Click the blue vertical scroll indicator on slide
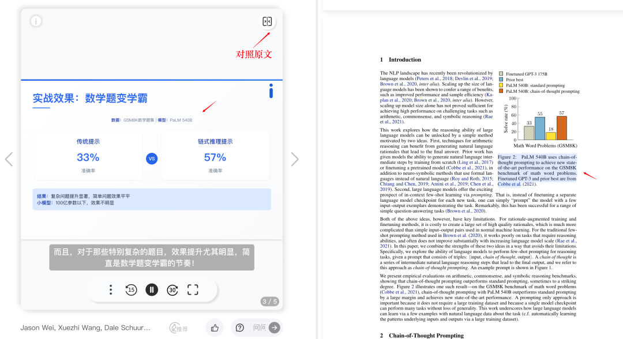The width and height of the screenshot is (623, 339). 271,91
